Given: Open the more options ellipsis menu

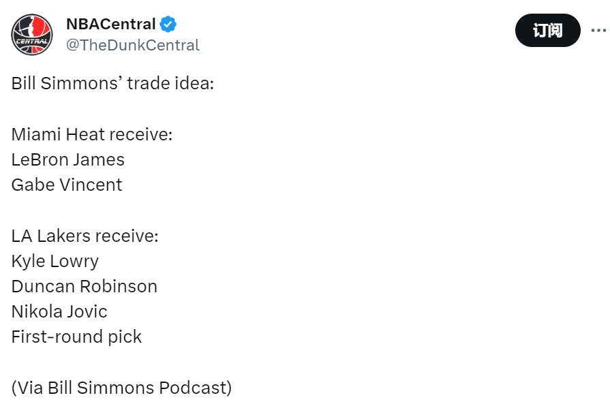Looking at the screenshot, I should pyautogui.click(x=599, y=31).
